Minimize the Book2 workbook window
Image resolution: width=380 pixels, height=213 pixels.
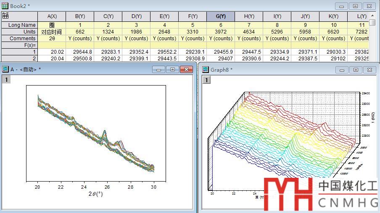[x=342, y=5]
